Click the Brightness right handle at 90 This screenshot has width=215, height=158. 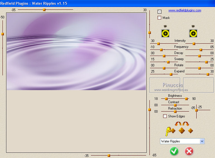tap(186, 99)
